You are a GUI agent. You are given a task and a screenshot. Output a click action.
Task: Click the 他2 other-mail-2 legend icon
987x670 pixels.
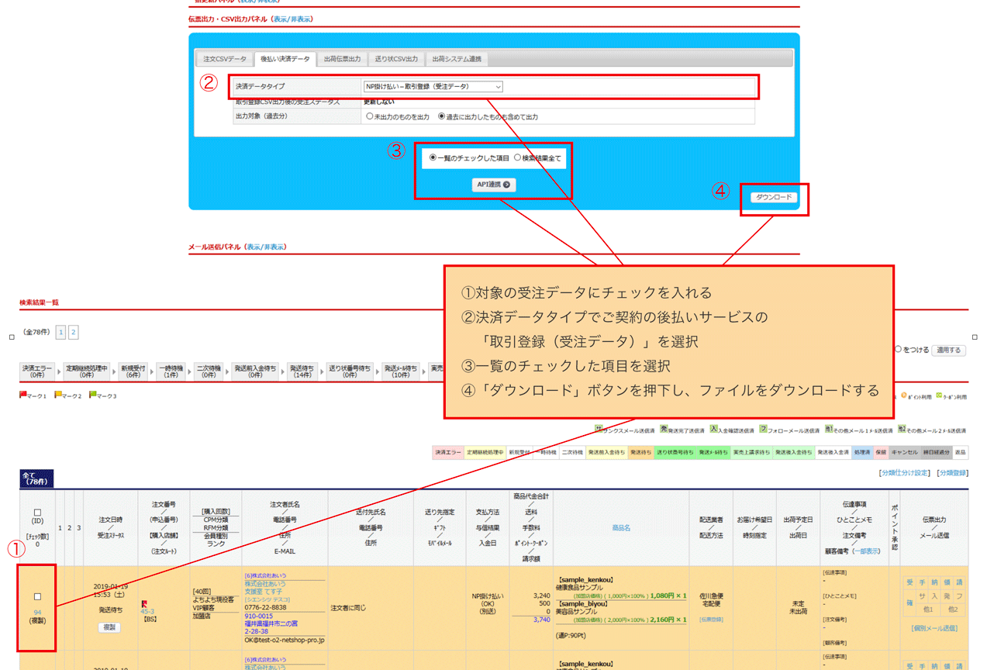pos(902,429)
